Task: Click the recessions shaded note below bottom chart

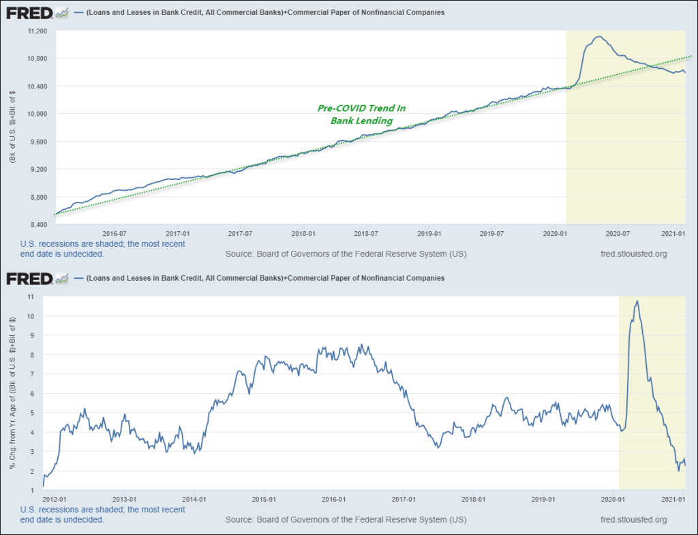Action: point(102,514)
